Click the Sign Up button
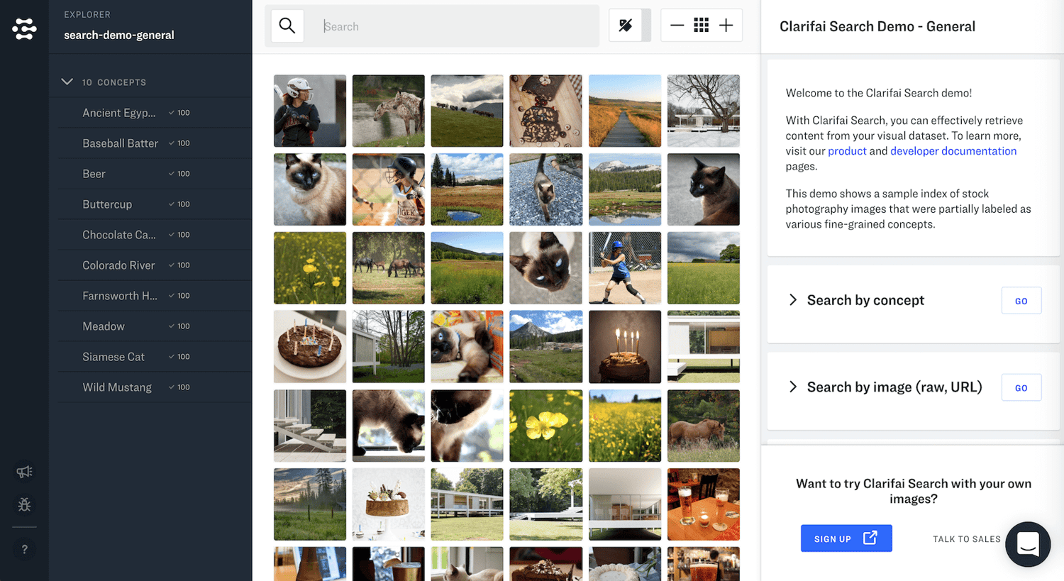Screen dimensions: 1064x581 click(846, 538)
